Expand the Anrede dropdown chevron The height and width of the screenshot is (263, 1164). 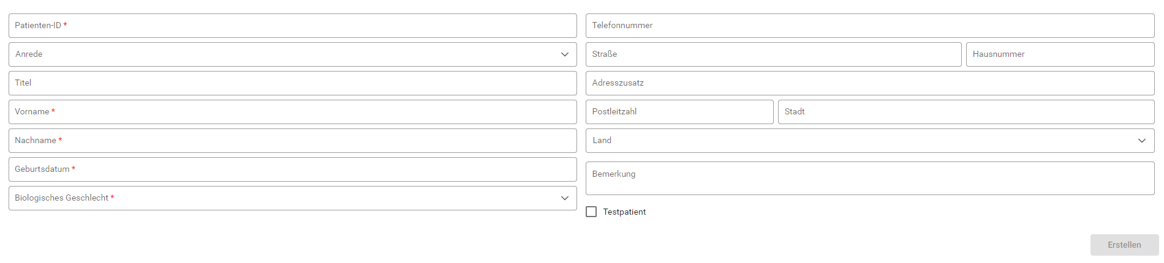564,54
